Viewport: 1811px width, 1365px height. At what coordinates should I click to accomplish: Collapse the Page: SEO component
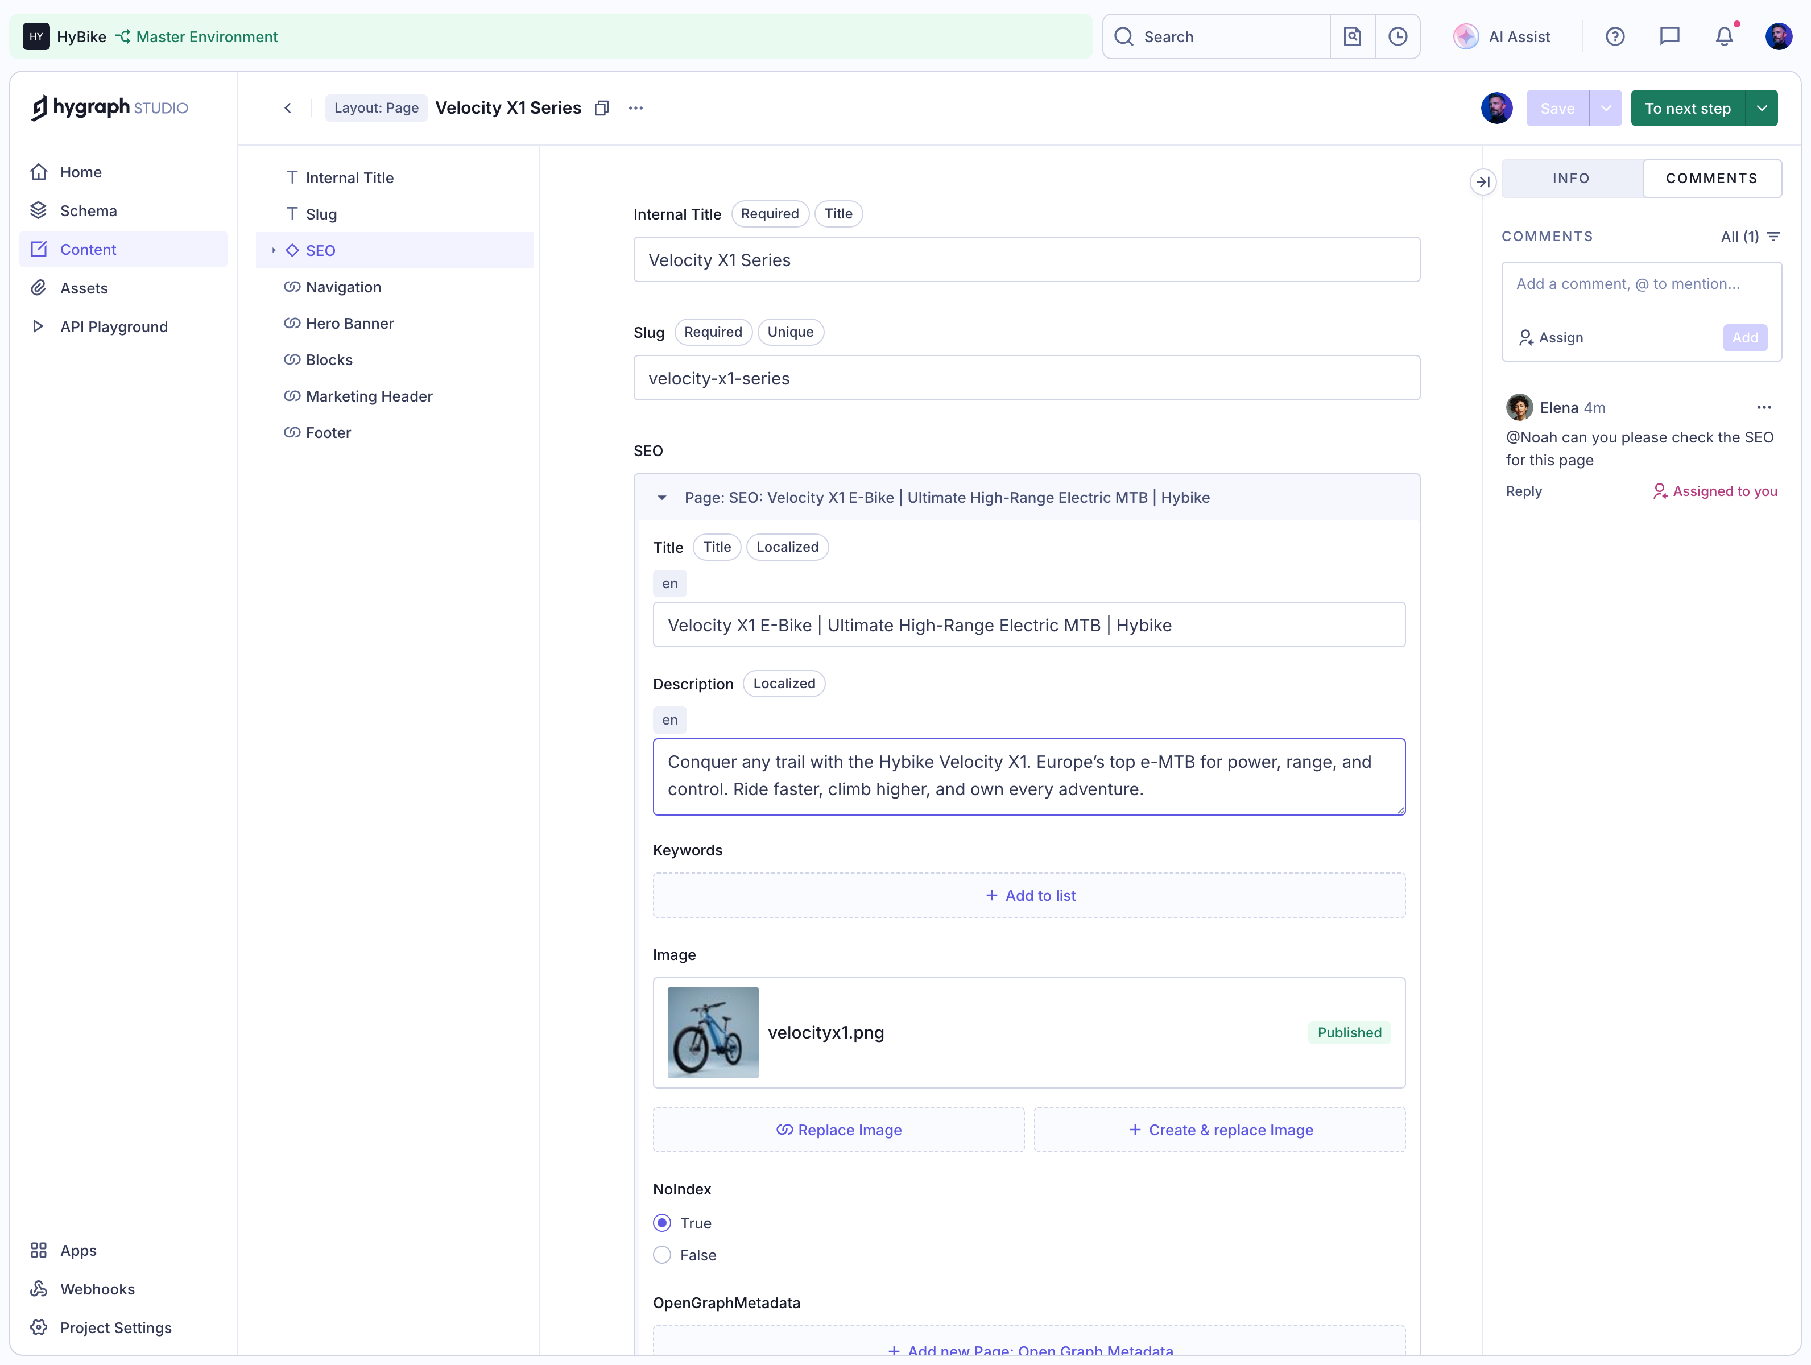(x=661, y=497)
